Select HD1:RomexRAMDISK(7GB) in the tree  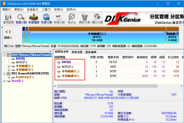pyautogui.click(x=30, y=73)
